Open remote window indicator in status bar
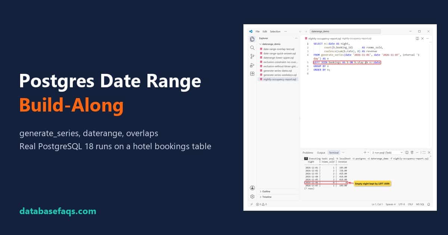The image size is (448, 235). [251, 204]
